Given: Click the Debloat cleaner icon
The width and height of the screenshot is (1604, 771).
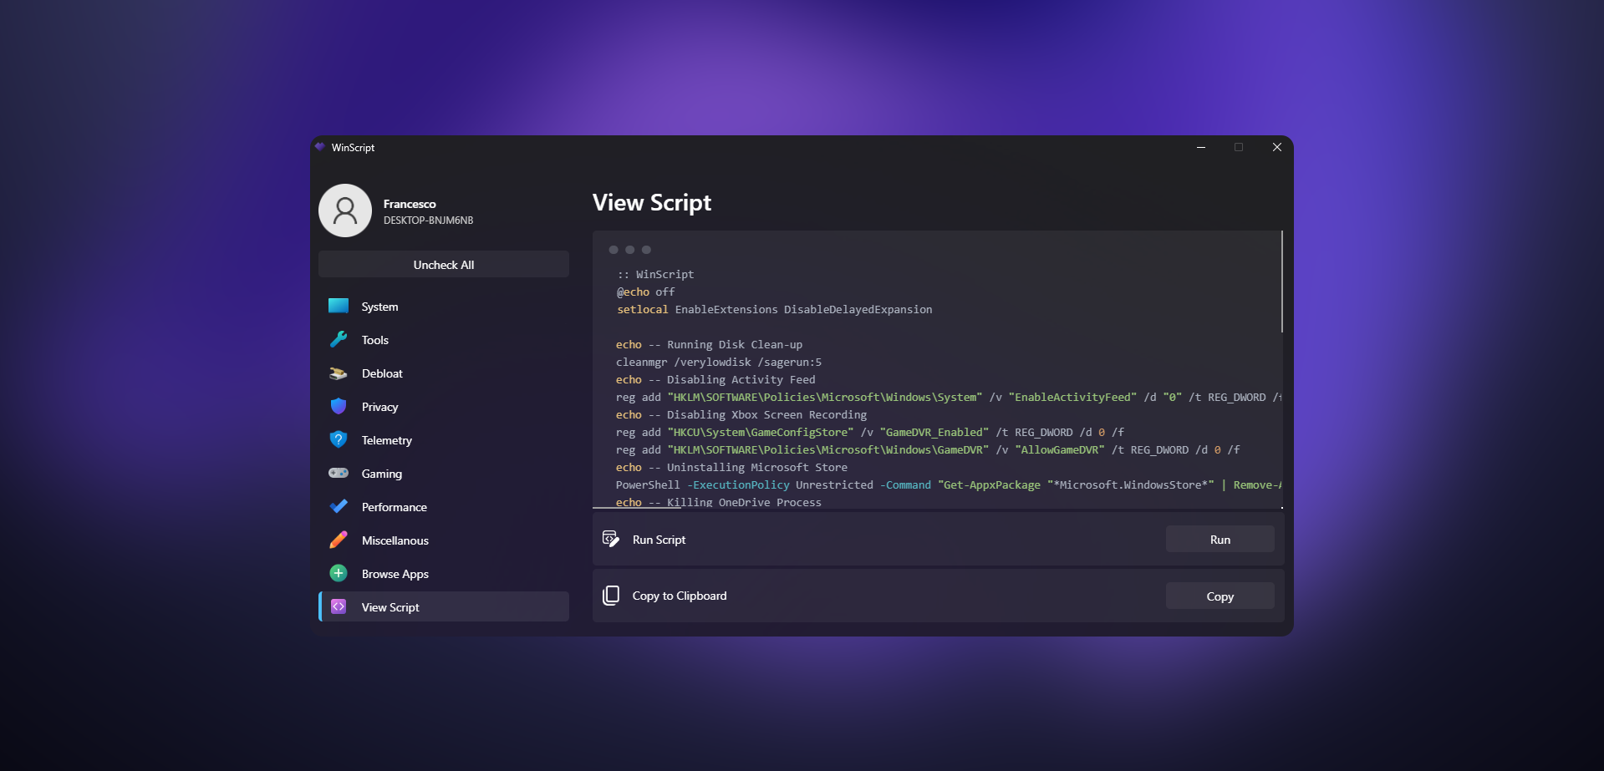Looking at the screenshot, I should click(x=338, y=373).
